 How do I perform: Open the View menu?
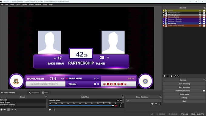[x=12, y=5]
